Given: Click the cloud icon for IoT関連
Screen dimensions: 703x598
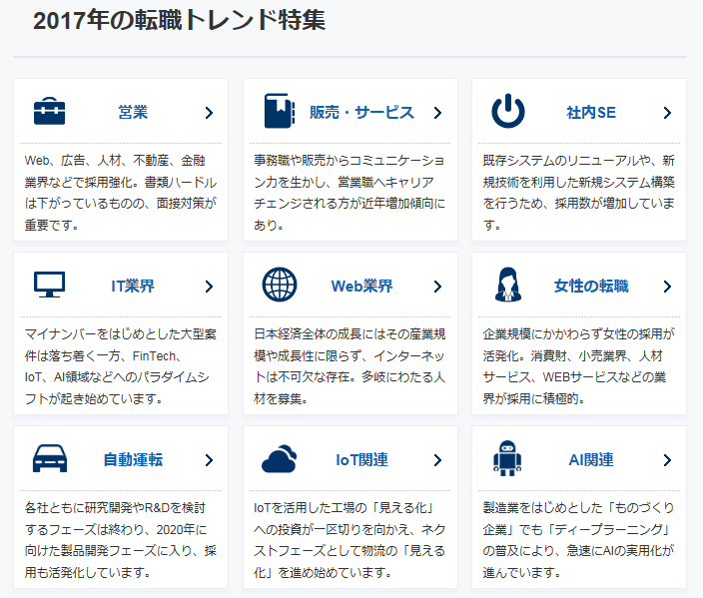Looking at the screenshot, I should [280, 458].
